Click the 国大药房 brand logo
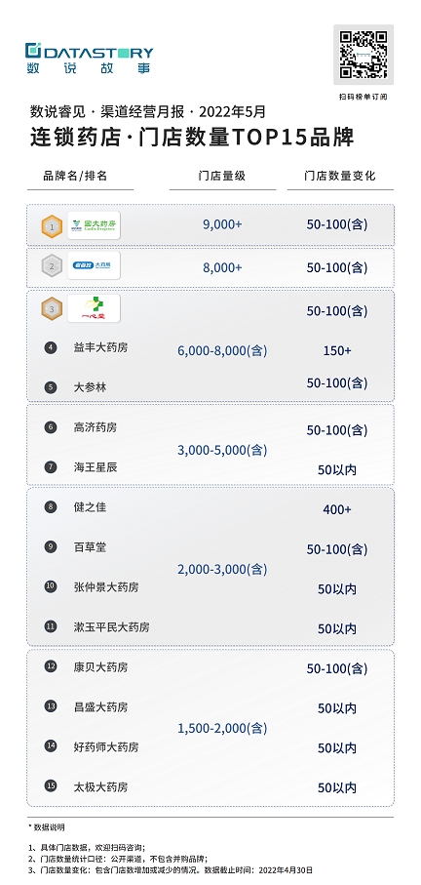This screenshot has height=885, width=421. click(95, 225)
